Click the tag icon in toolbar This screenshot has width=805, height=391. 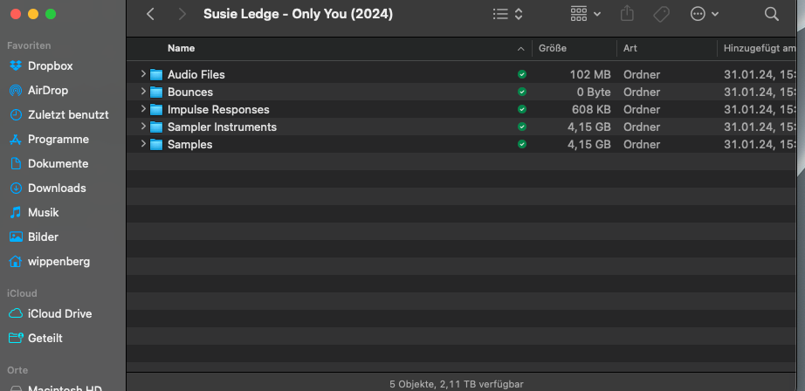point(661,14)
